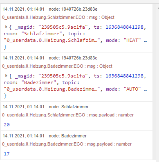The width and height of the screenshot is (159, 162).
Task: Click timestamp of Schlafzimmer node message
Action: [x=24, y=107]
